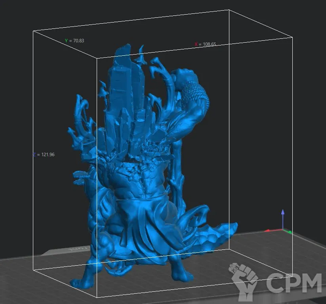Click the blue Z-axis arrow on gizmo
Screen dimensions: 326x304
tap(282, 213)
